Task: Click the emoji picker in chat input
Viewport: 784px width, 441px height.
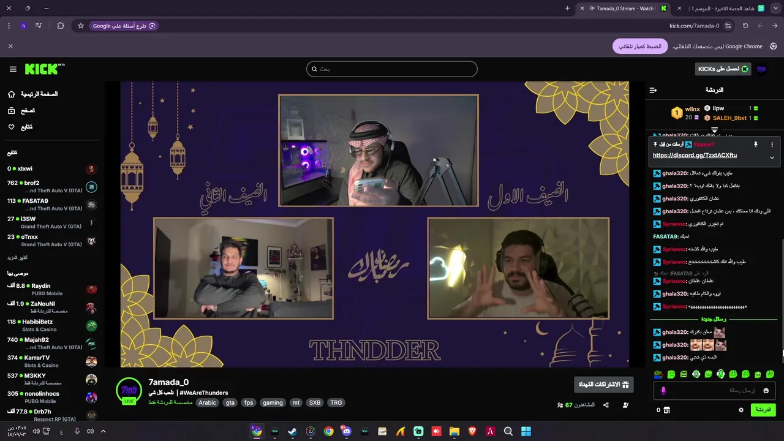Action: pyautogui.click(x=766, y=391)
